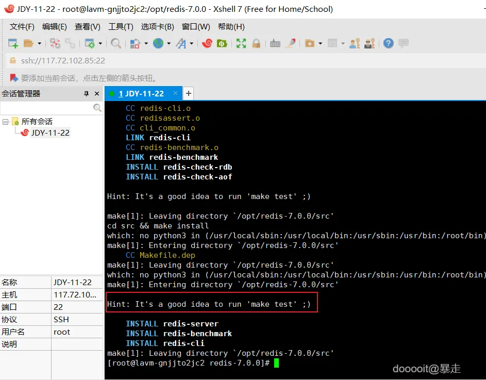Viewport: 486px width, 380px height.
Task: Click the red Xshell swirl icon in toolbar
Action: click(x=207, y=43)
